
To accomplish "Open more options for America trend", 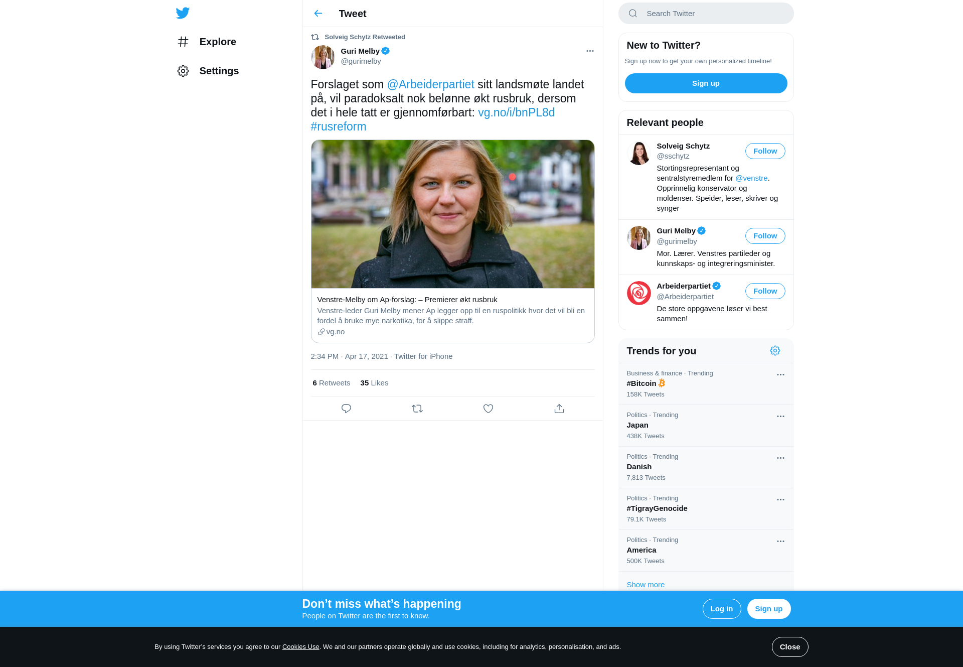I will [x=780, y=542].
